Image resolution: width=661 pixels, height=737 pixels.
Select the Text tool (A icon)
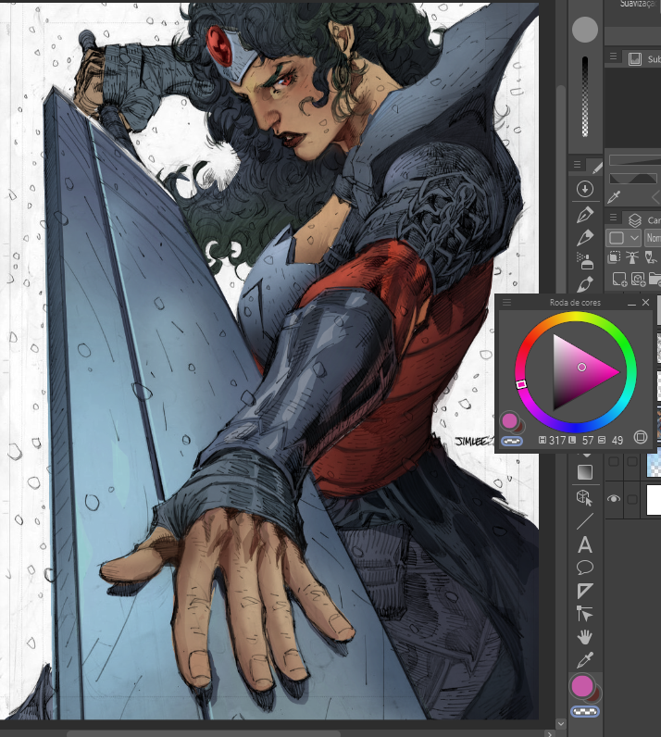585,544
